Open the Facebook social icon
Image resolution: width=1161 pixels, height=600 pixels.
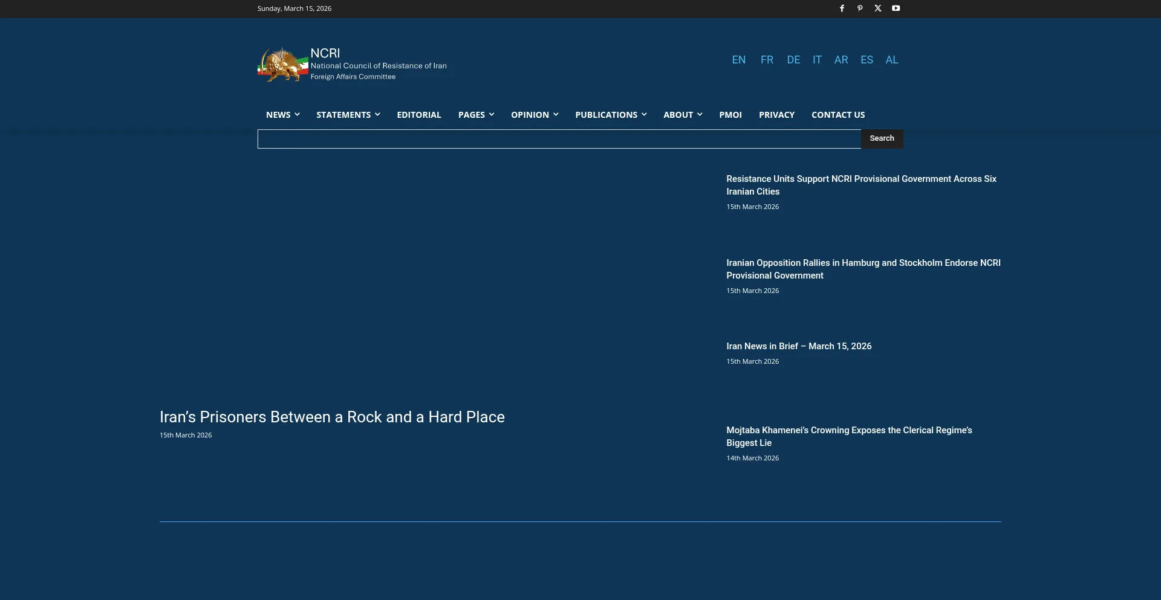click(842, 8)
